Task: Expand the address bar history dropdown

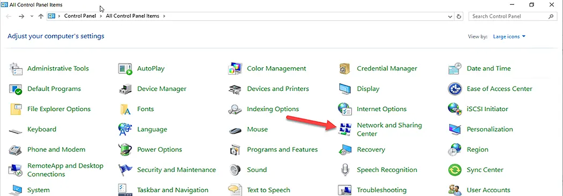Action: (x=450, y=17)
